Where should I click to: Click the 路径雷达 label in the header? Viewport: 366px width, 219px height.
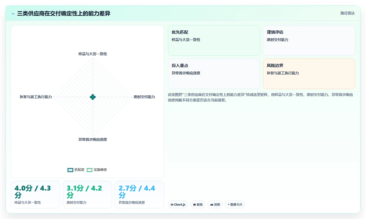[x=347, y=13]
